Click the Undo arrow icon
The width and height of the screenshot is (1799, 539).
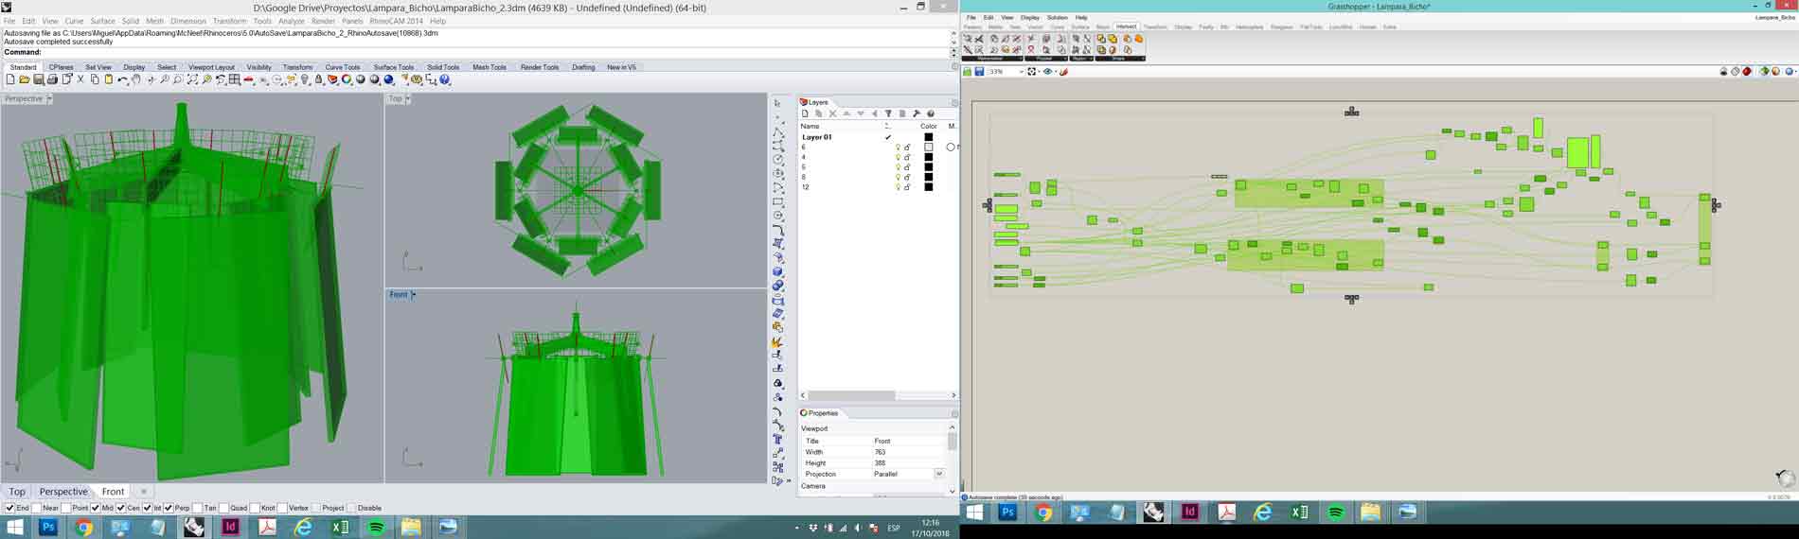(122, 80)
